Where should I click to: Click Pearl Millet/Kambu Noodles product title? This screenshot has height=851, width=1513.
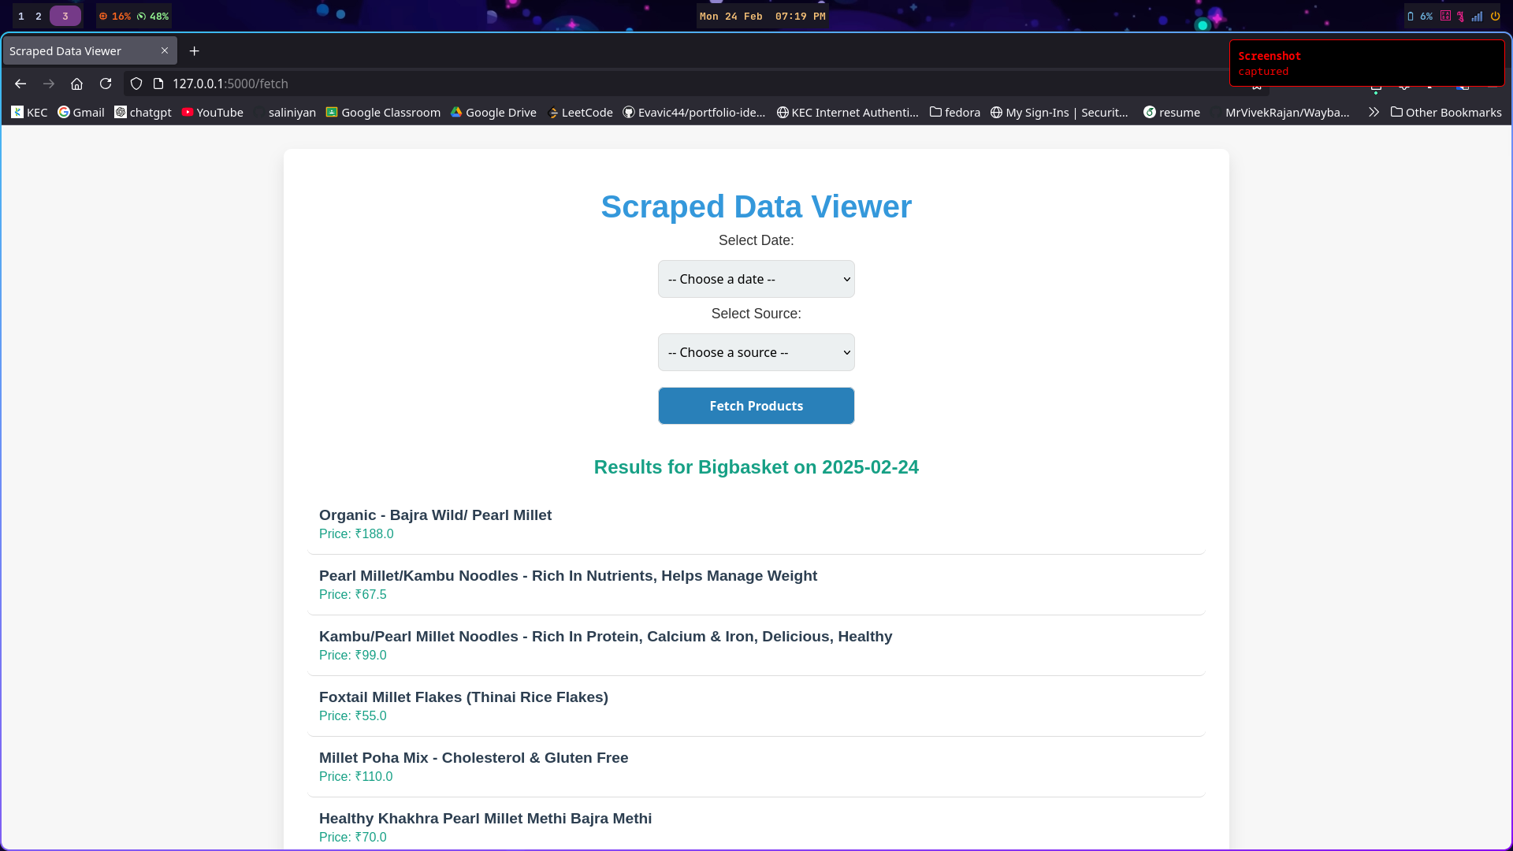[x=568, y=576]
